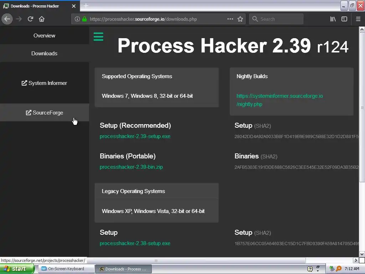Click the Windows 7, Windows 8 text

point(147,96)
